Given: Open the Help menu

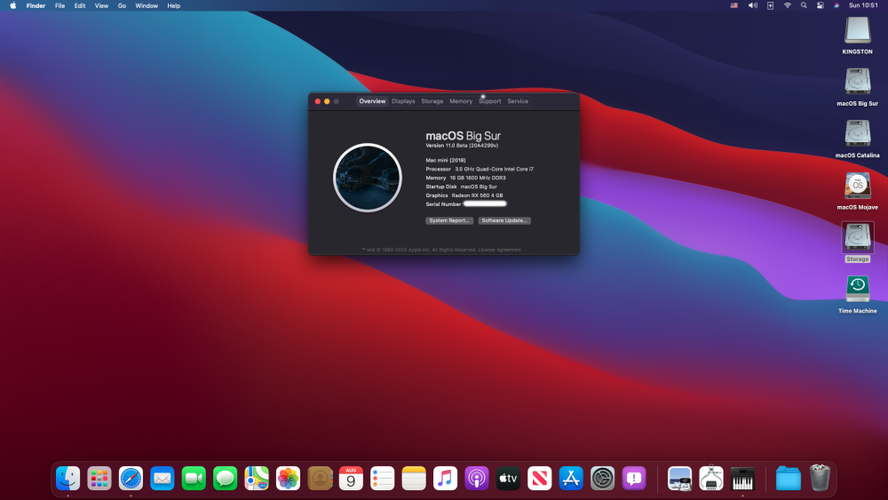Looking at the screenshot, I should point(174,5).
